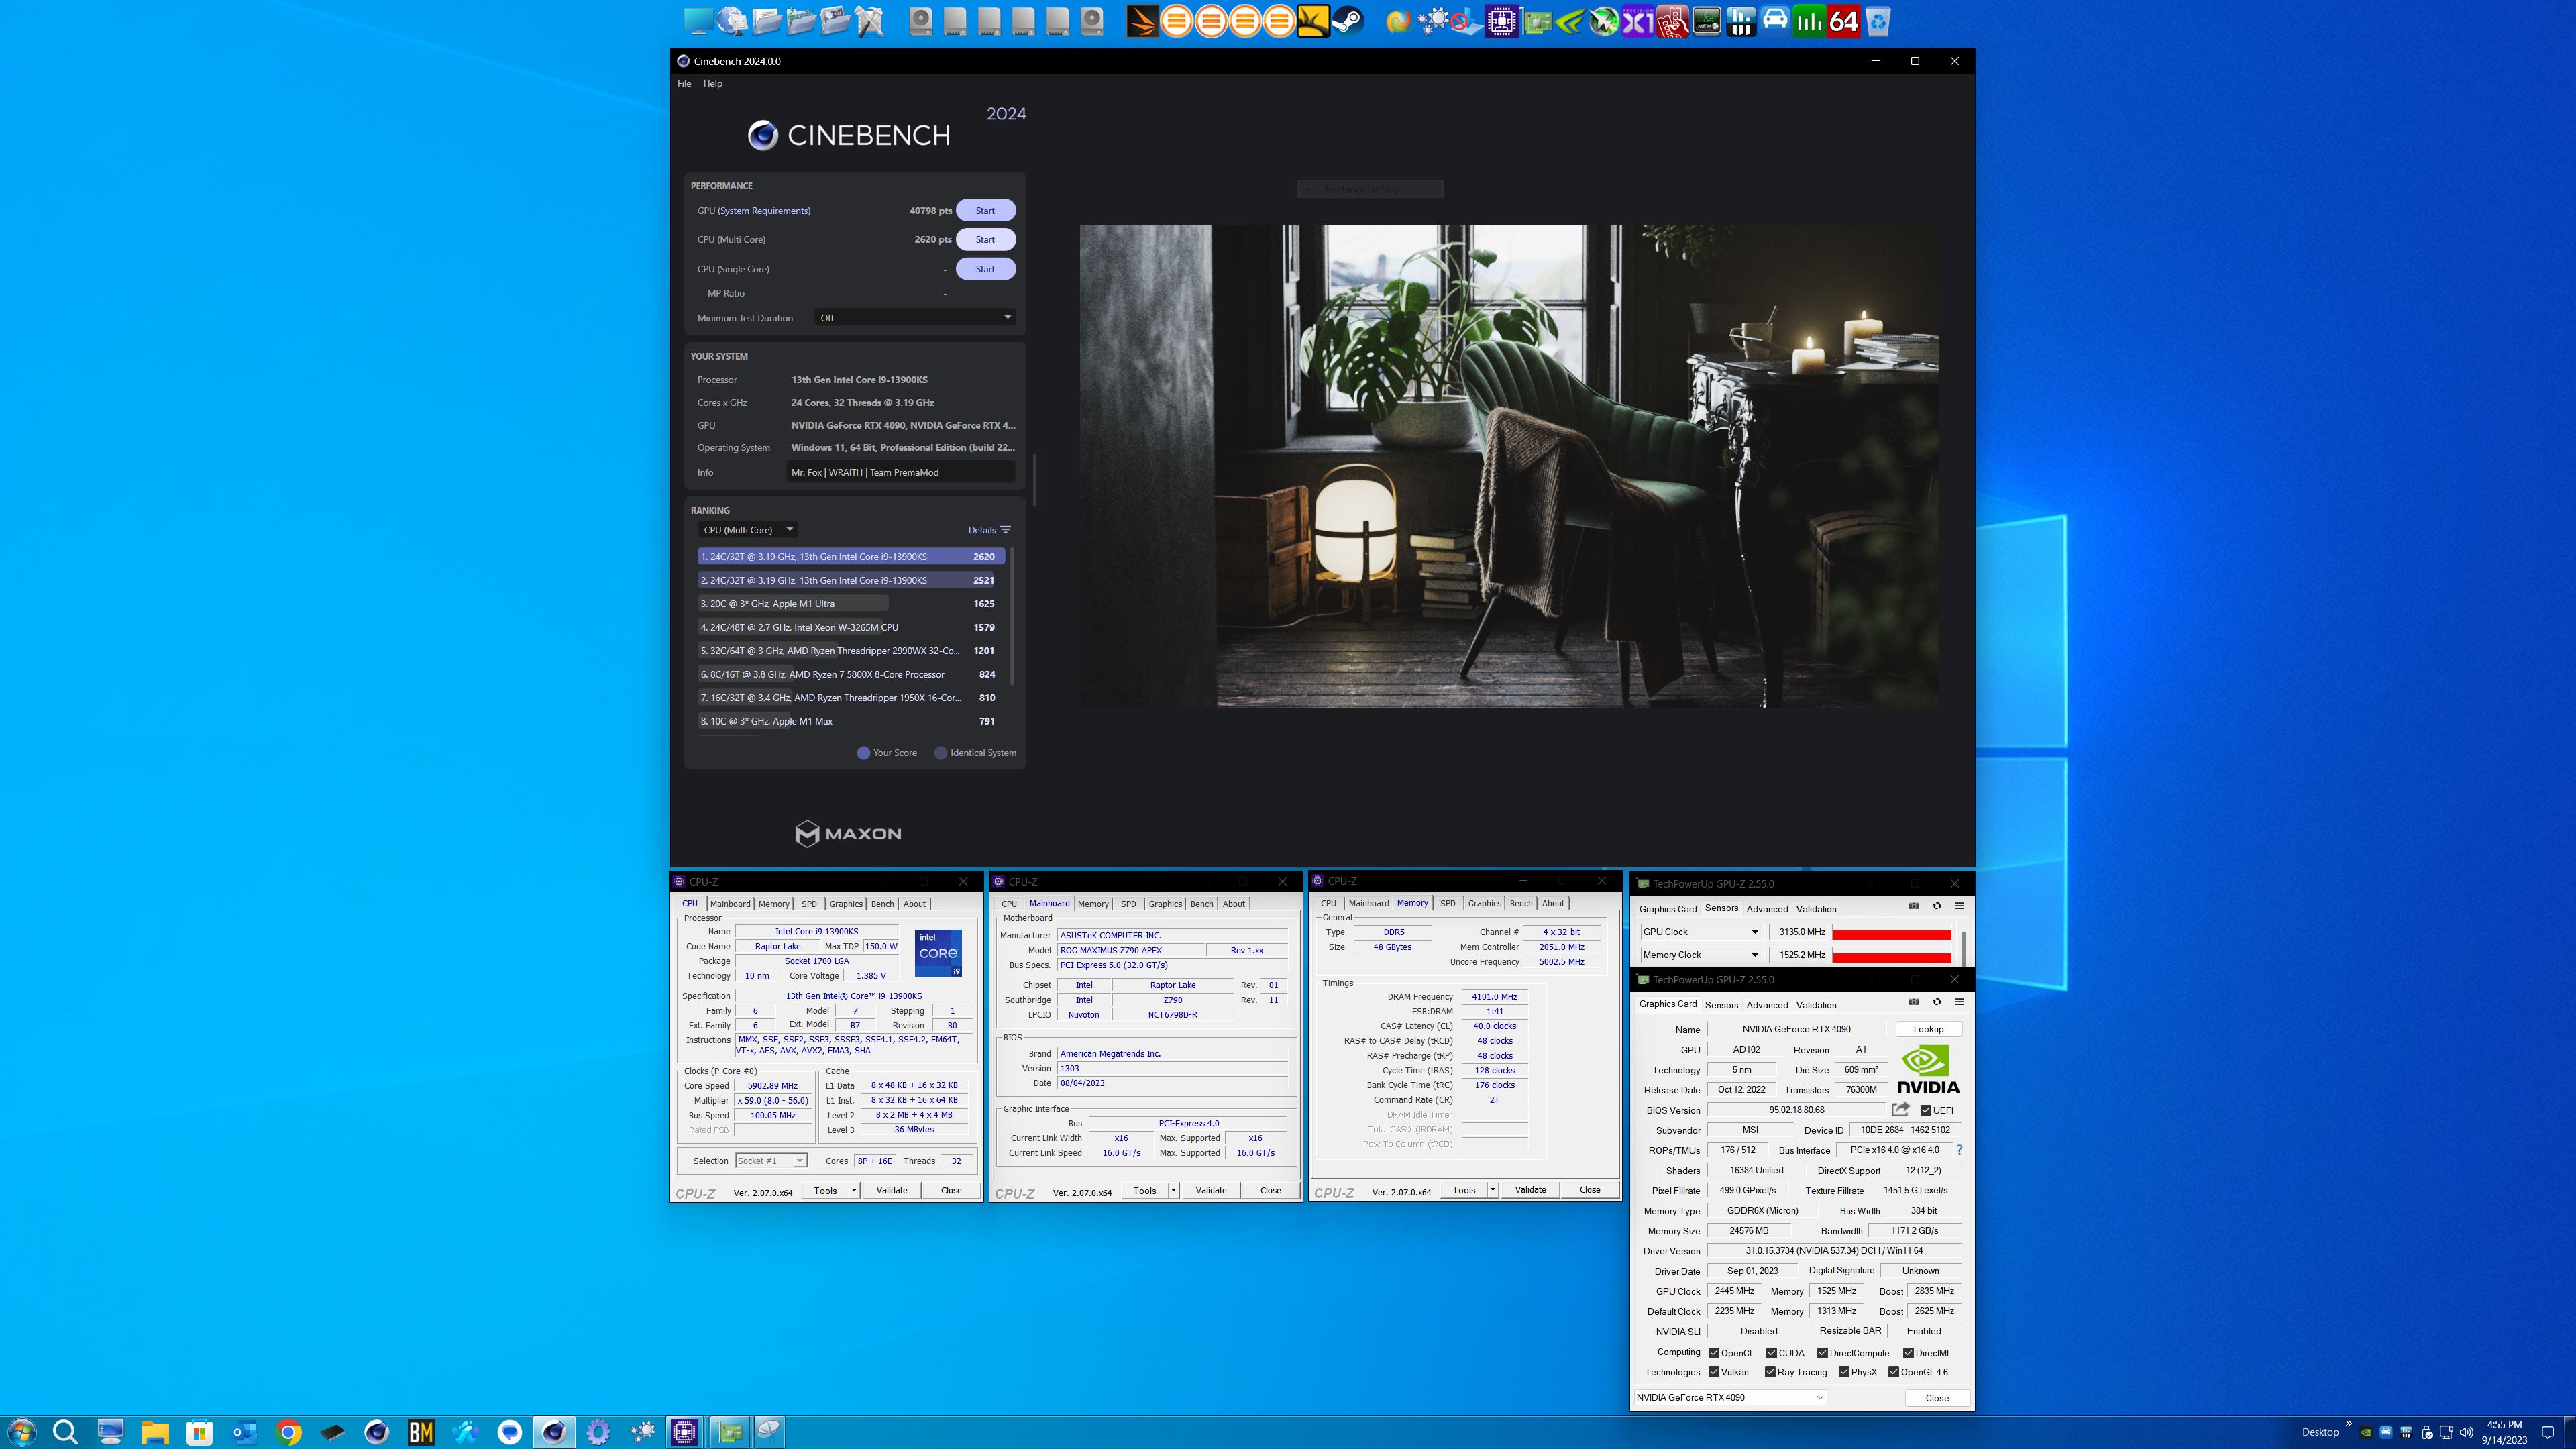2576x1449 pixels.
Task: Toggle the Ray Tracing checkbox in GPU-Z
Action: (x=1770, y=1372)
